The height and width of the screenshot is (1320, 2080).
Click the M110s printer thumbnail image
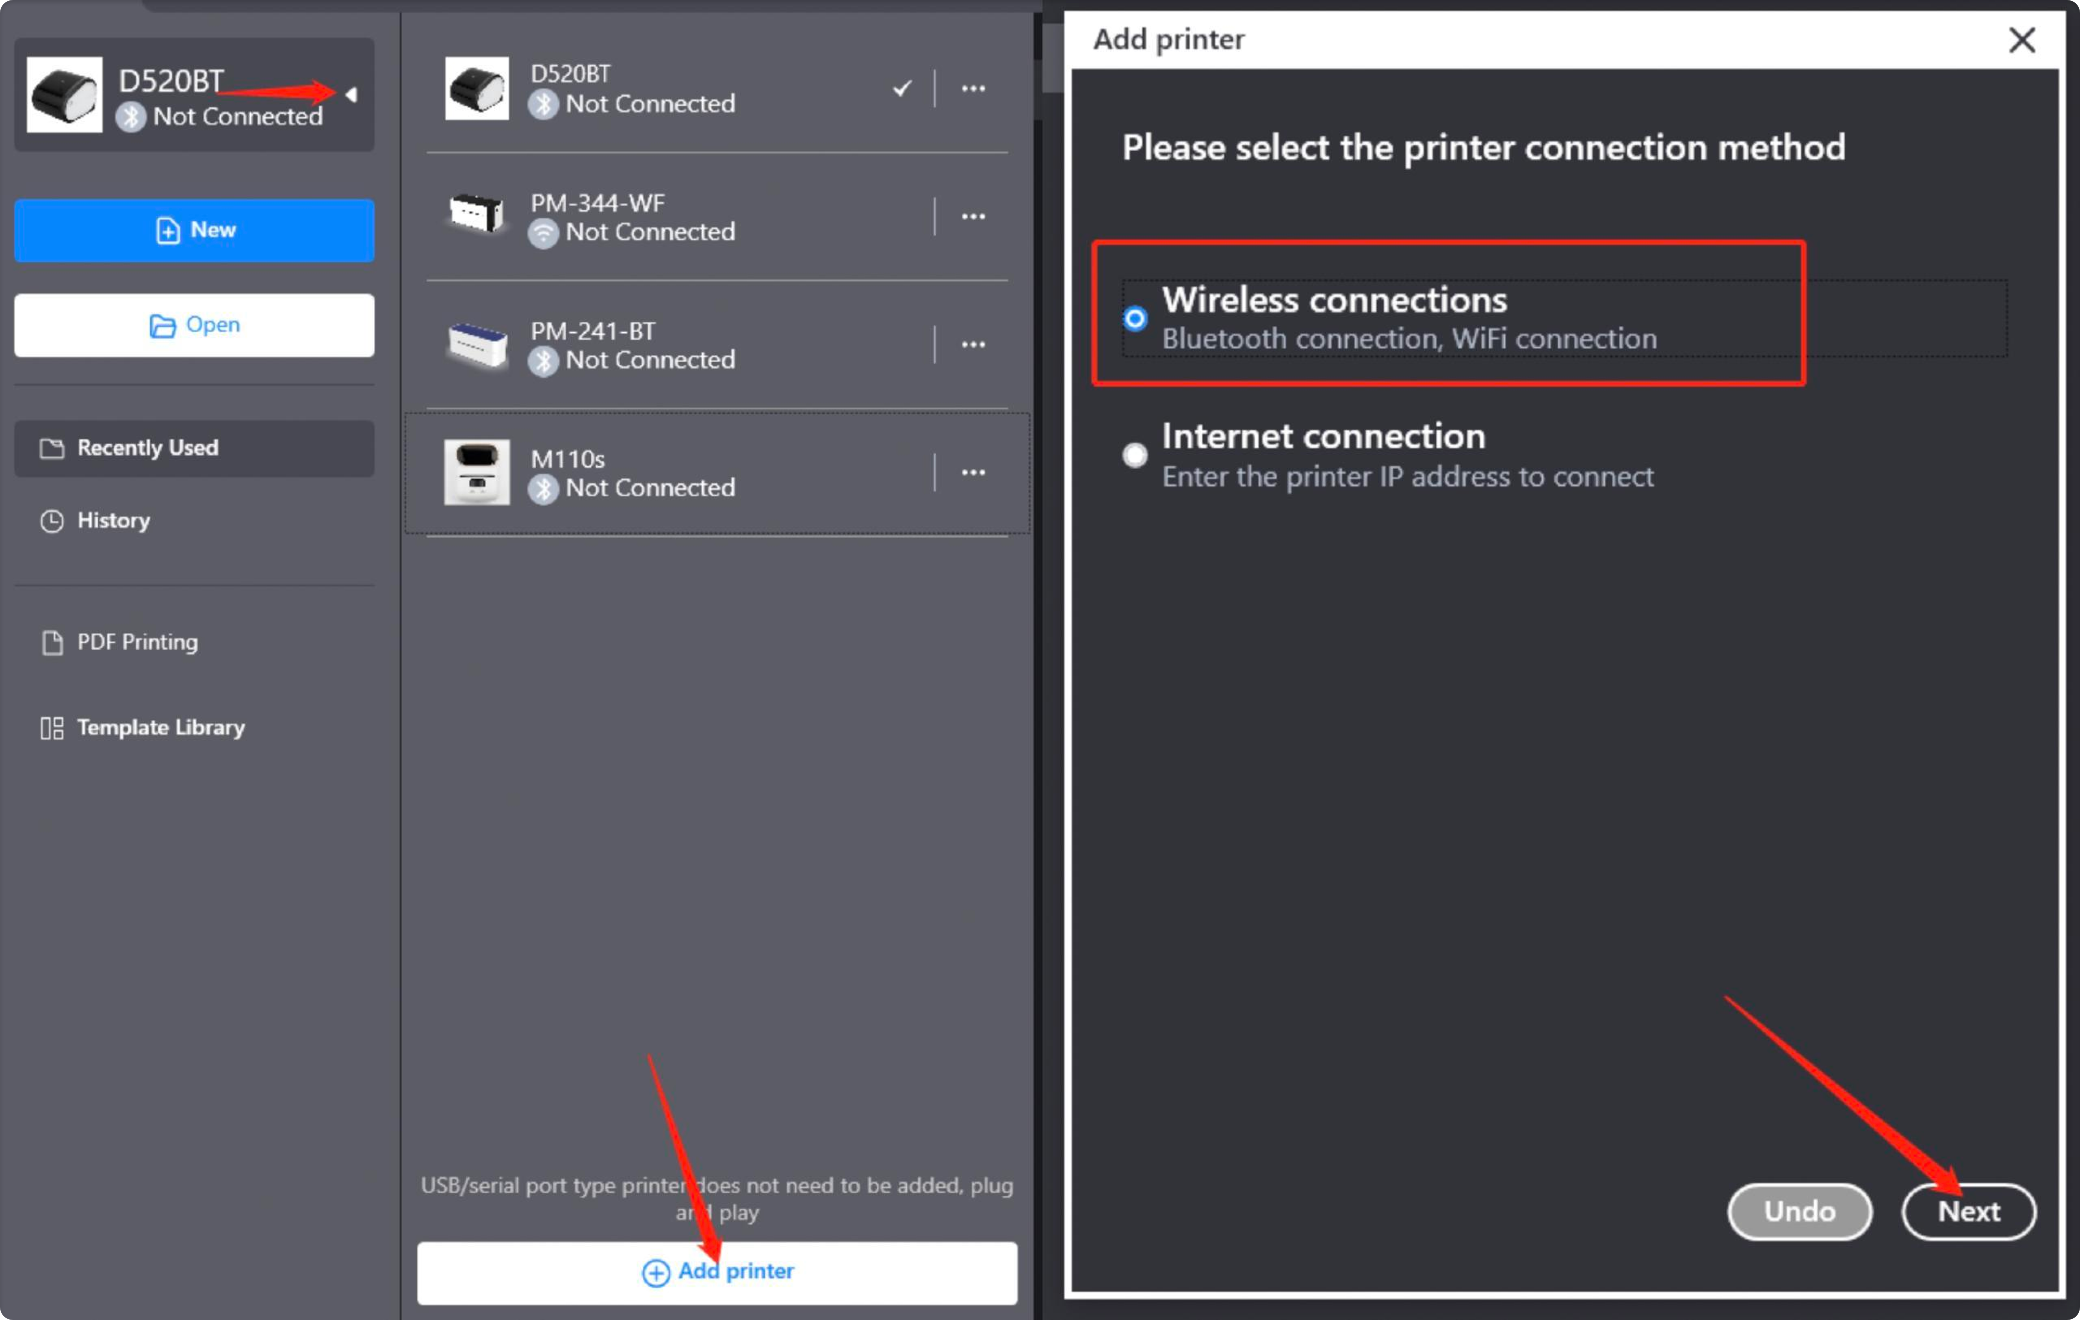point(477,472)
